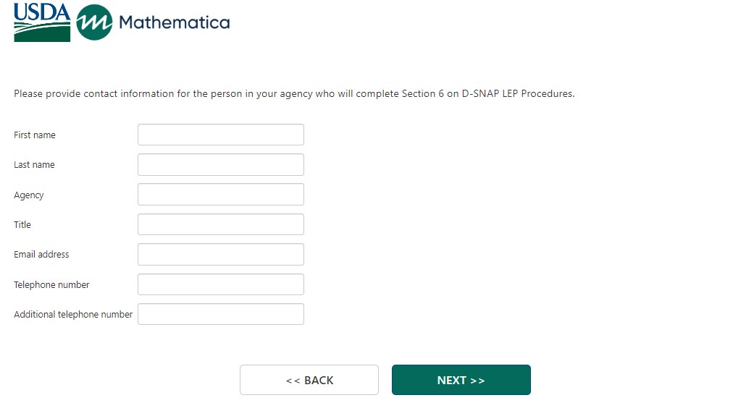This screenshot has height=403, width=733.
Task: Select the Agency input box
Action: click(x=220, y=195)
